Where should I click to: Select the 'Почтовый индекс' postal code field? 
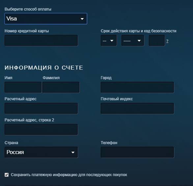[x=137, y=108]
